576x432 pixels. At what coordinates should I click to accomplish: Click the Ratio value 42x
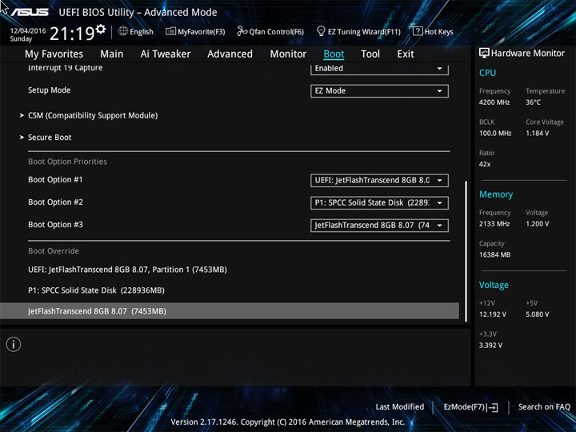[485, 164]
